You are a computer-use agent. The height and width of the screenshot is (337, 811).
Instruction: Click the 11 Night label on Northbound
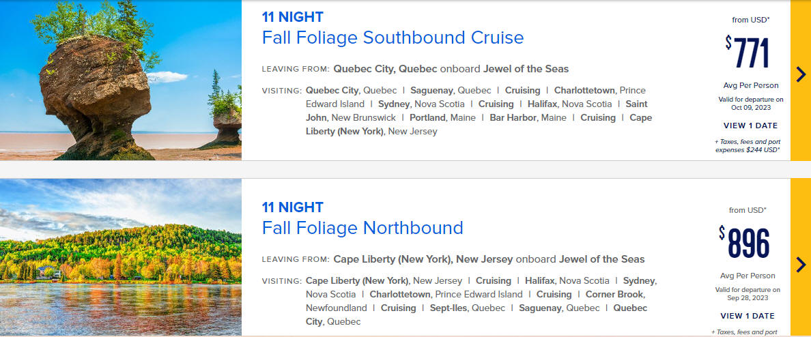pos(292,207)
